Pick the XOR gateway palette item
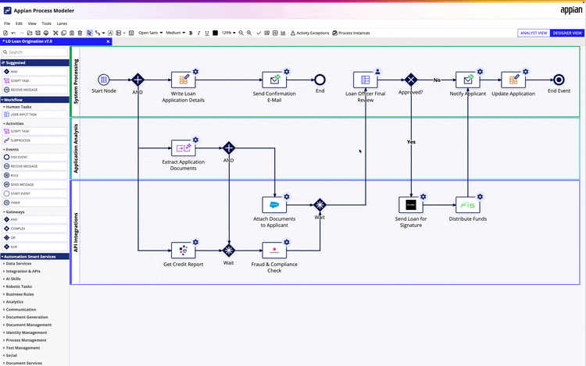 coord(34,247)
